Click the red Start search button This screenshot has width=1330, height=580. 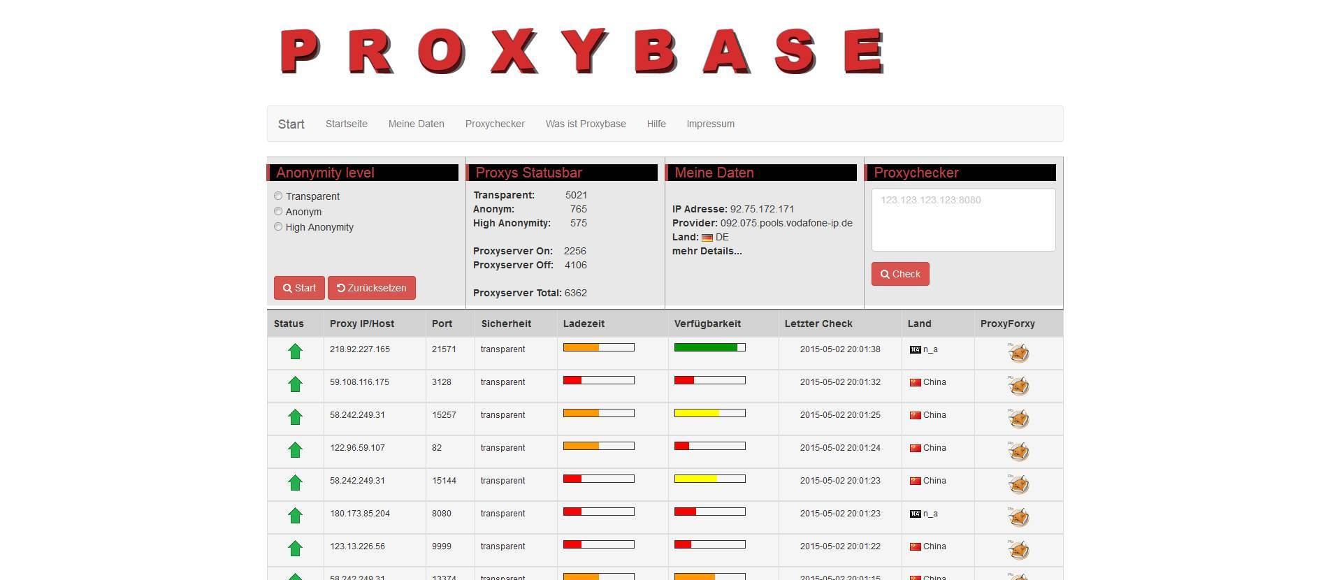pos(299,288)
